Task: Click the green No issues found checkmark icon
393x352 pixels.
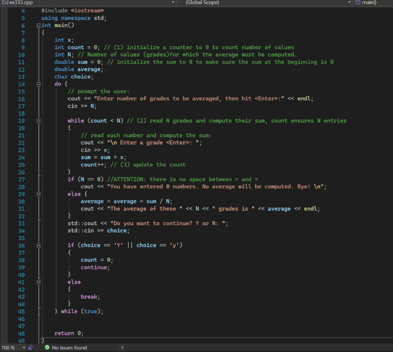Action: [x=47, y=347]
